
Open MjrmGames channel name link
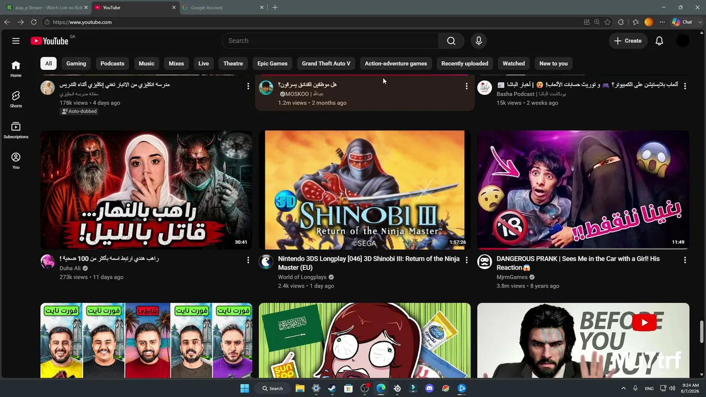click(512, 277)
